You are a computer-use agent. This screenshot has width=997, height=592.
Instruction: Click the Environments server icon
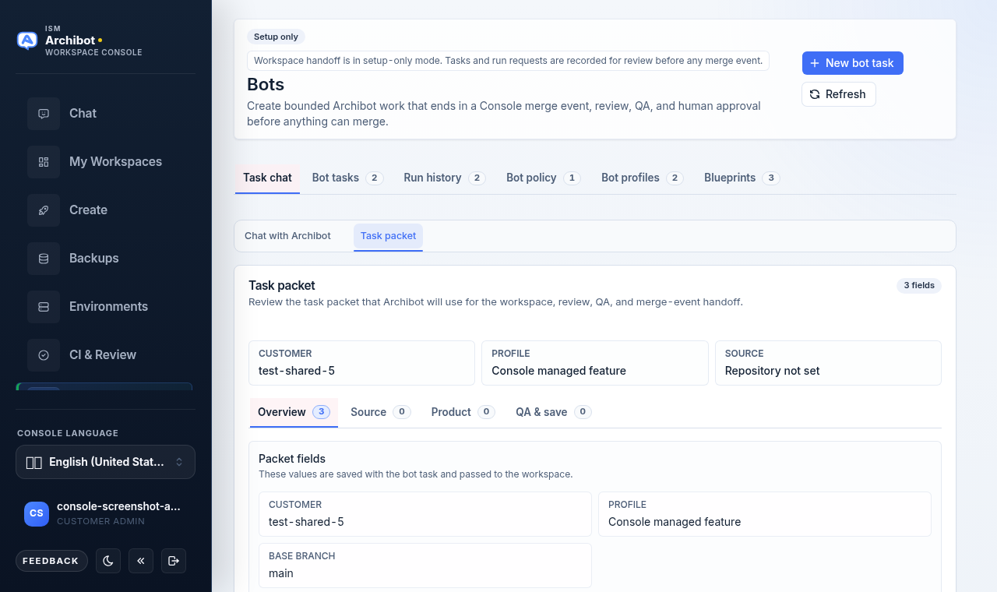point(44,307)
